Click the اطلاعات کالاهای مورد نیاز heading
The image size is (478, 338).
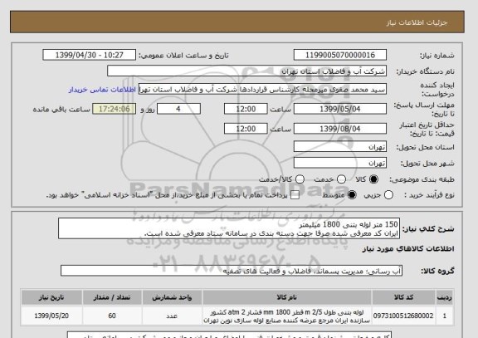408,249
